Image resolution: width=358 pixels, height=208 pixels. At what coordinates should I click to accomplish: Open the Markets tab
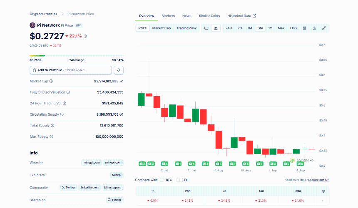point(168,16)
